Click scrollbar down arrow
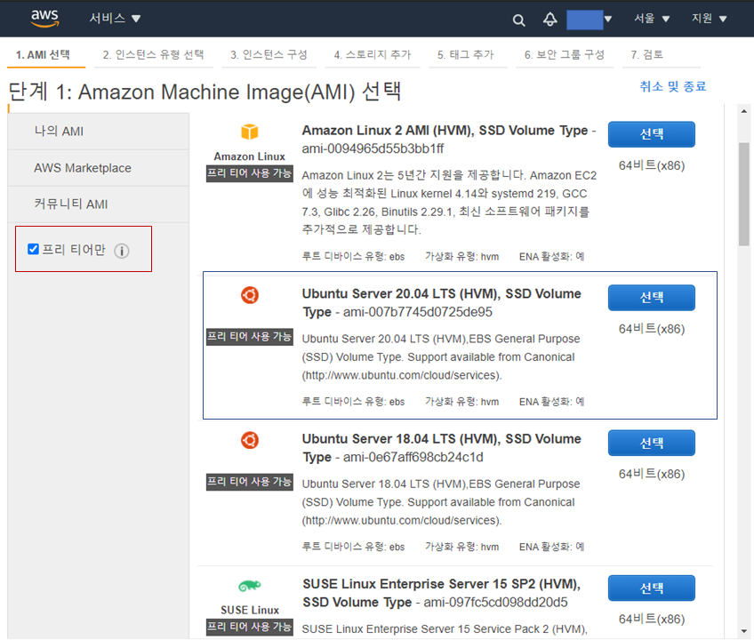 (x=744, y=631)
